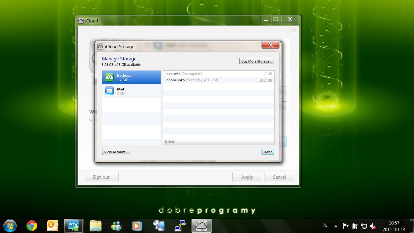Image resolution: width=414 pixels, height=233 pixels.
Task: Open Windows Explorer folder icon in taskbar
Action: 95,226
